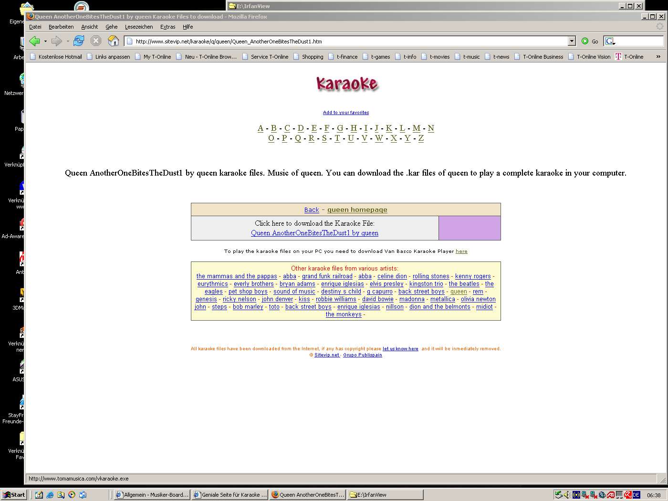Open the bob marley artist link

pyautogui.click(x=248, y=306)
